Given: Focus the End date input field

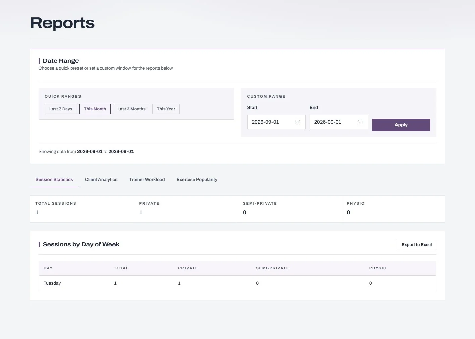Looking at the screenshot, I should [338, 122].
